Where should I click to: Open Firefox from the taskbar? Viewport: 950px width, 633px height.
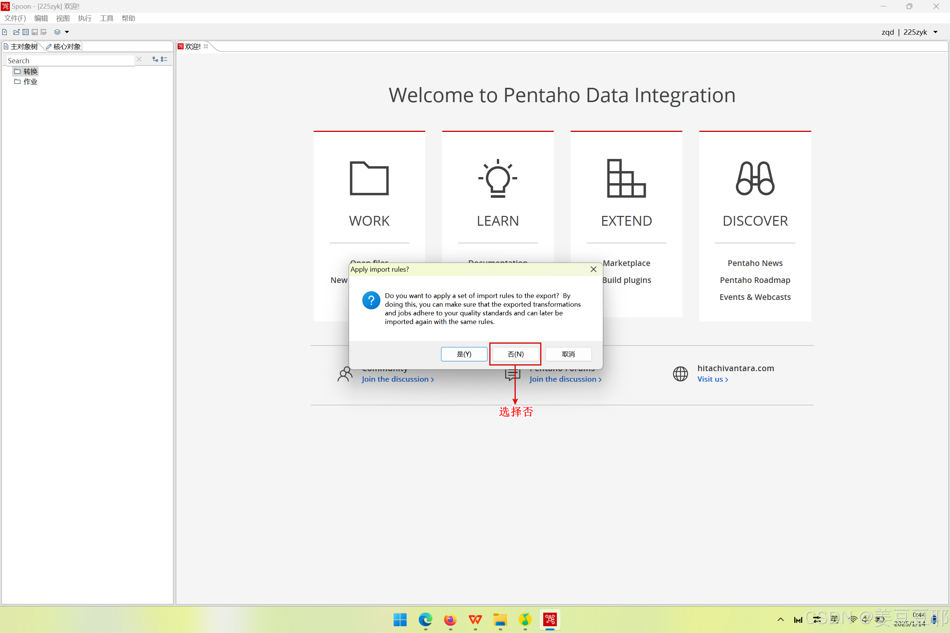coord(450,619)
